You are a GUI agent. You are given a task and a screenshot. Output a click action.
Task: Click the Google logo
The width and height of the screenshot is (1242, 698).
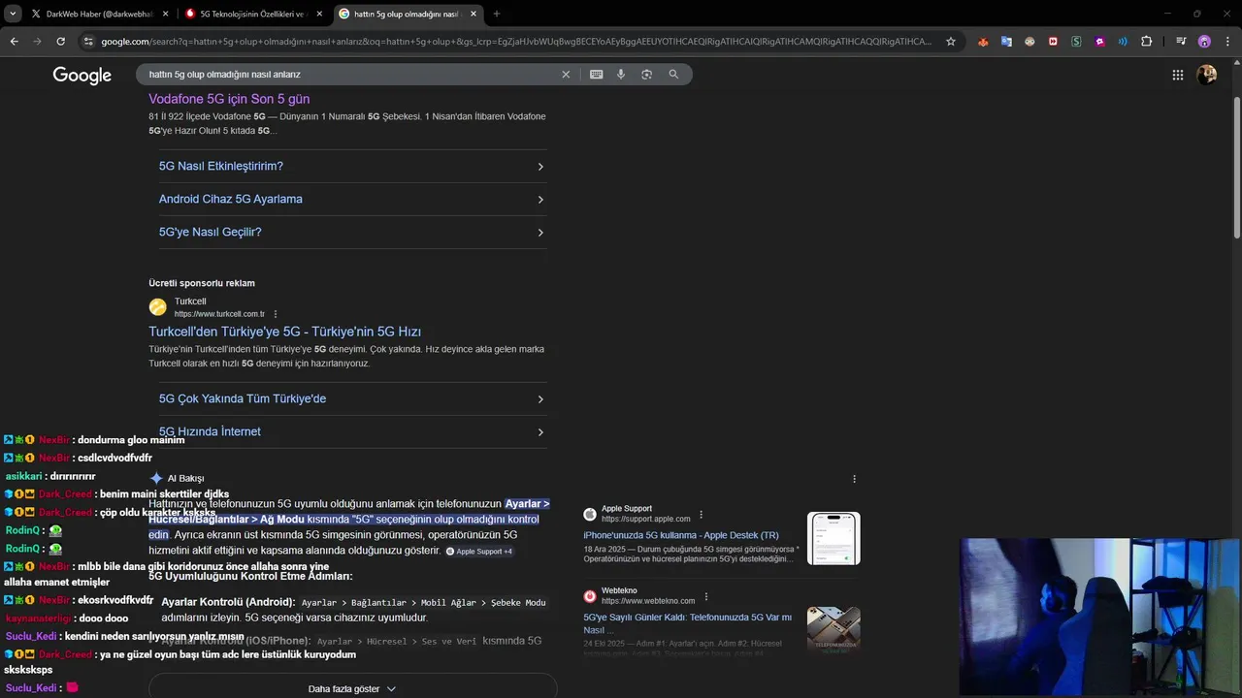point(82,76)
